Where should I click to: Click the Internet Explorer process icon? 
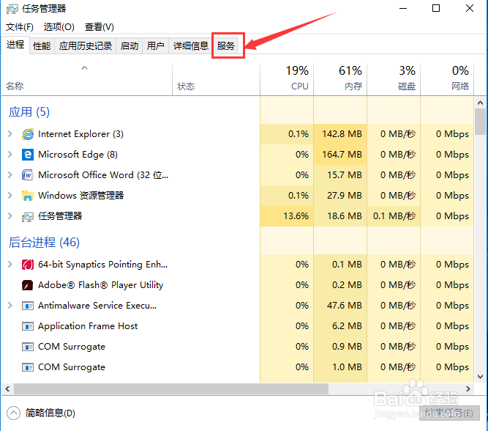pyautogui.click(x=28, y=134)
